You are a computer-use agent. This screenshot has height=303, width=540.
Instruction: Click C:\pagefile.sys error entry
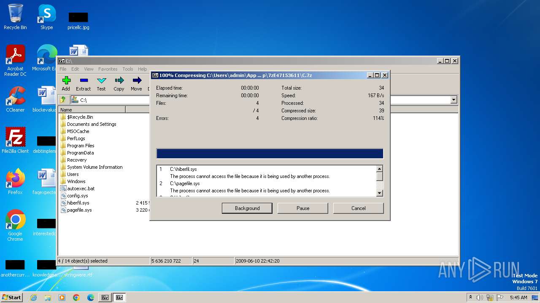click(185, 183)
